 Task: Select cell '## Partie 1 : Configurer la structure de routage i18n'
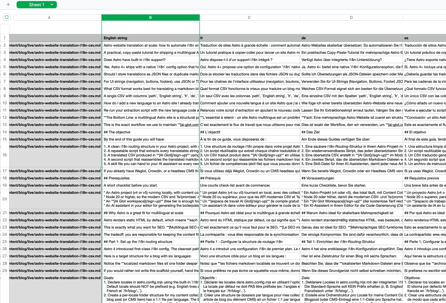pos(250,242)
